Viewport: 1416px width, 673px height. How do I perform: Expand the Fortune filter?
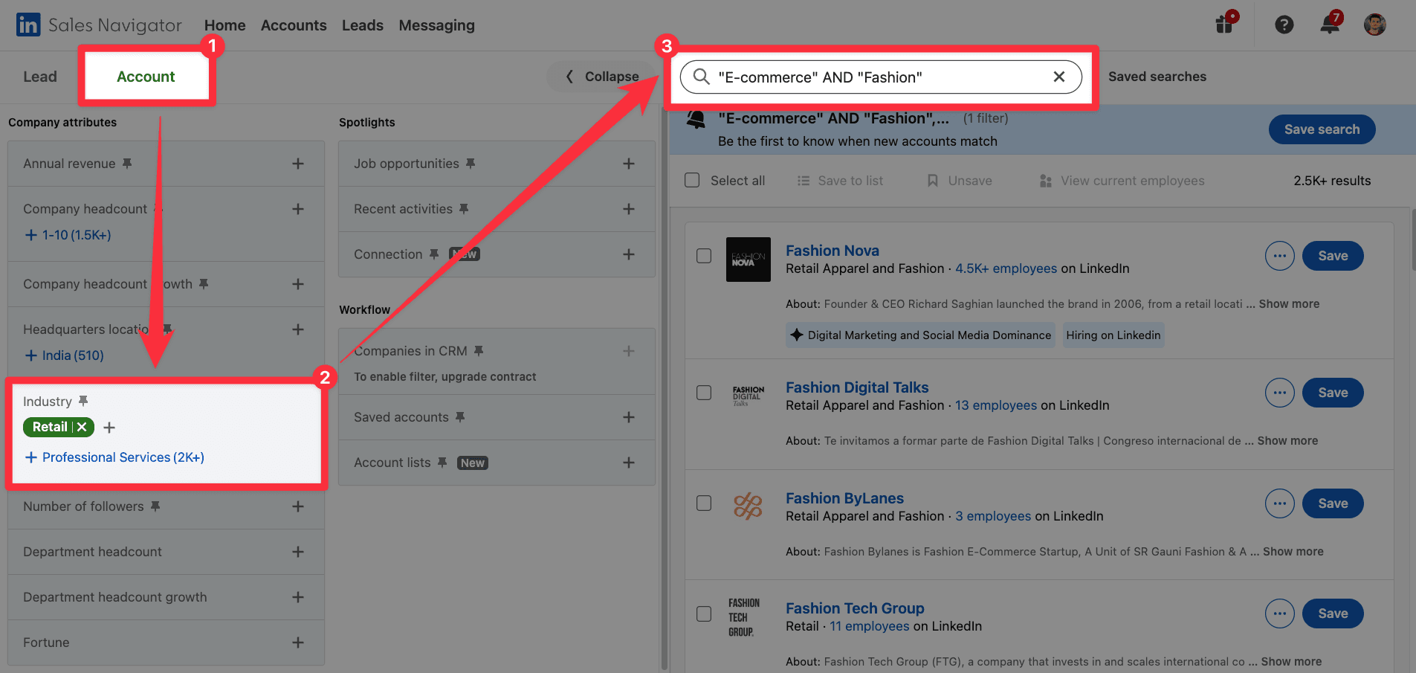[298, 643]
